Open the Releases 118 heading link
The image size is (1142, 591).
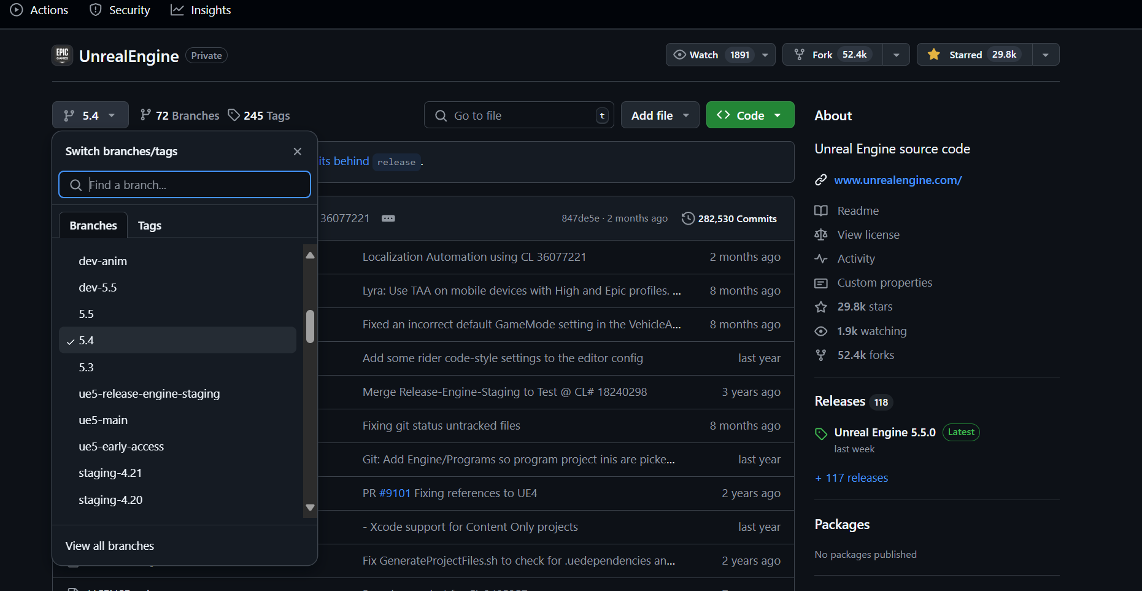(x=853, y=401)
